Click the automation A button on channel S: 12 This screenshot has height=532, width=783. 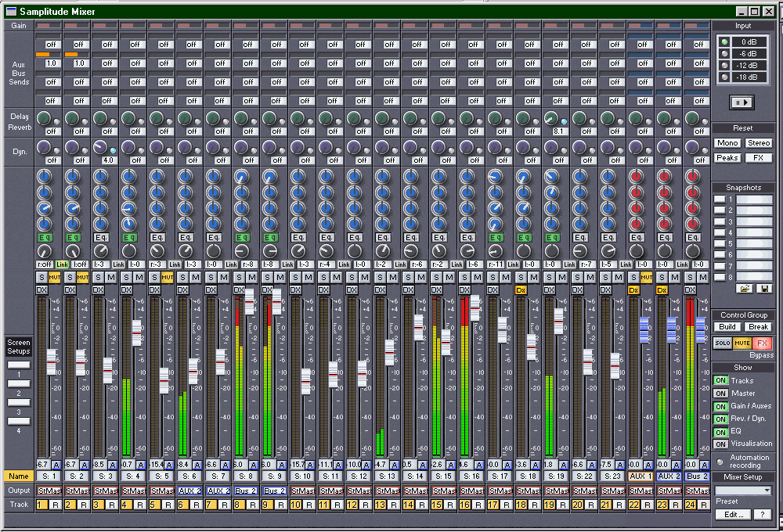coord(366,465)
